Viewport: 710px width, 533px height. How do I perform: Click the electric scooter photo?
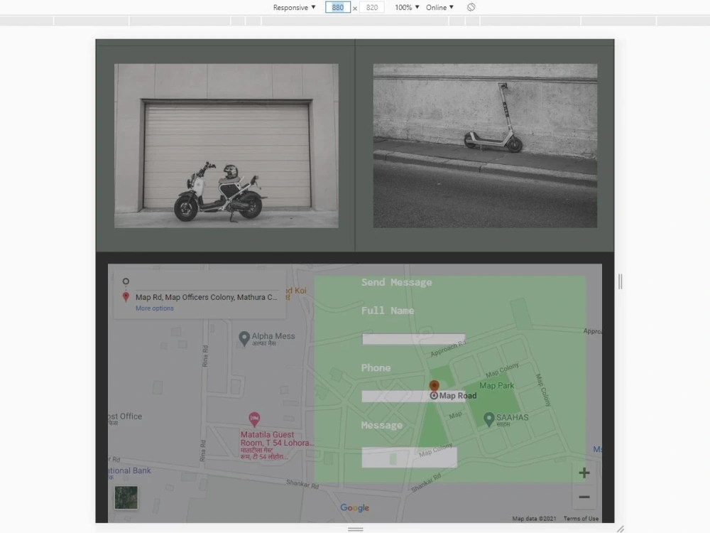[485, 146]
